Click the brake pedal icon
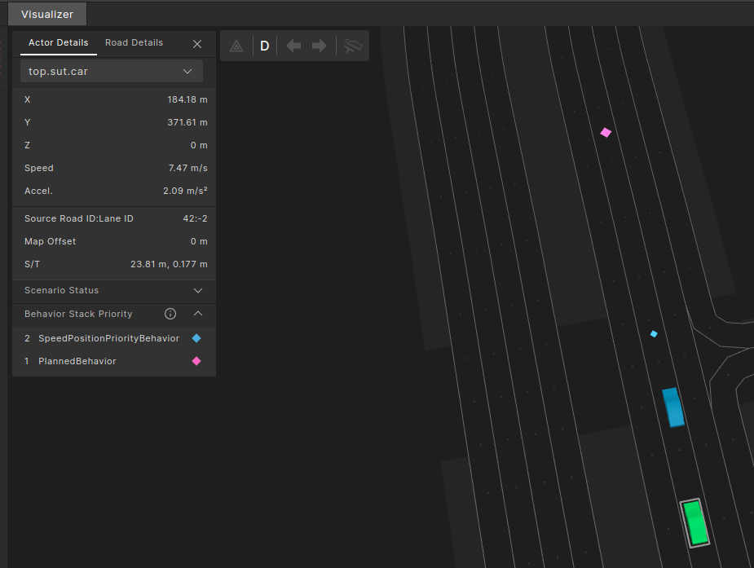Image resolution: width=754 pixels, height=568 pixels. [352, 46]
